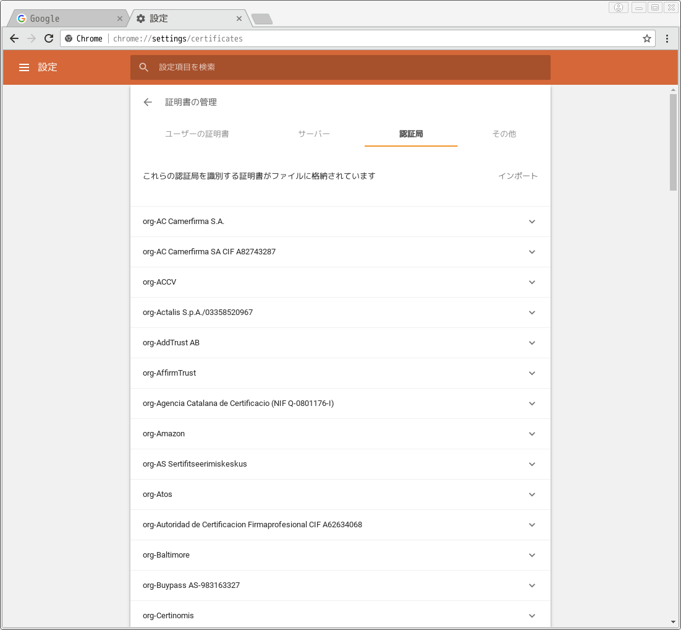Open the hamburger menu beside 設定
681x630 pixels.
24,67
